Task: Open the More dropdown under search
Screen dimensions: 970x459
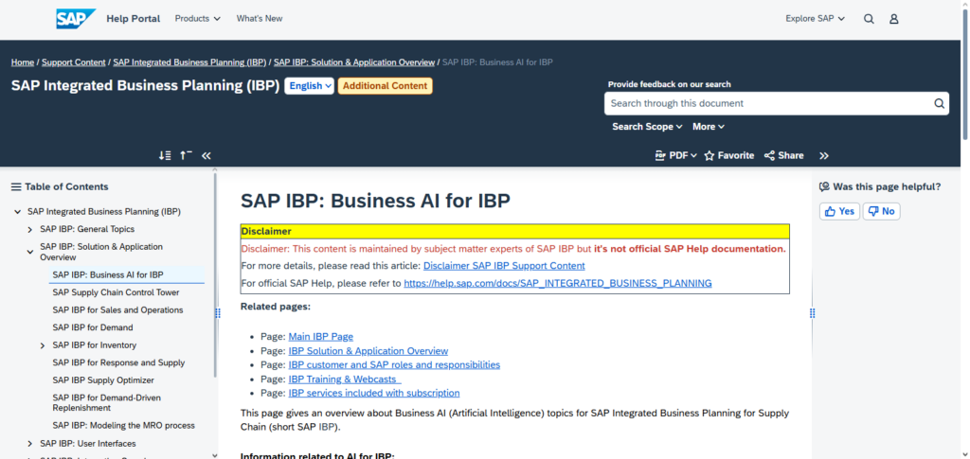Action: coord(709,127)
